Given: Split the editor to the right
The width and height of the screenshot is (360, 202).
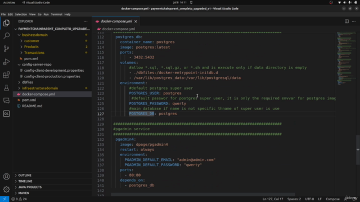Looking at the screenshot, I should pyautogui.click(x=346, y=21).
